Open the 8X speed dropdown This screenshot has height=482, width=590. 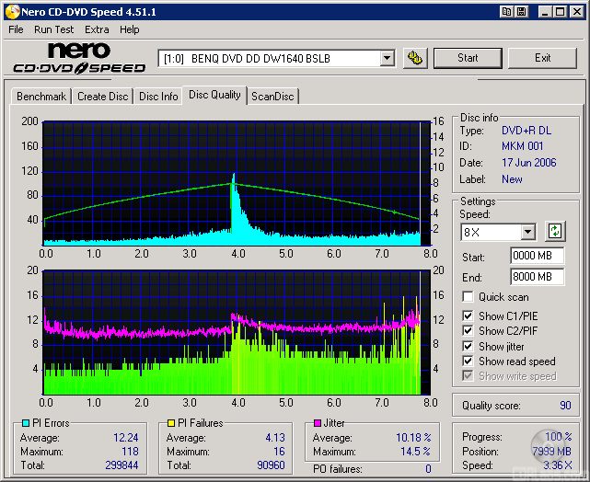pyautogui.click(x=527, y=233)
